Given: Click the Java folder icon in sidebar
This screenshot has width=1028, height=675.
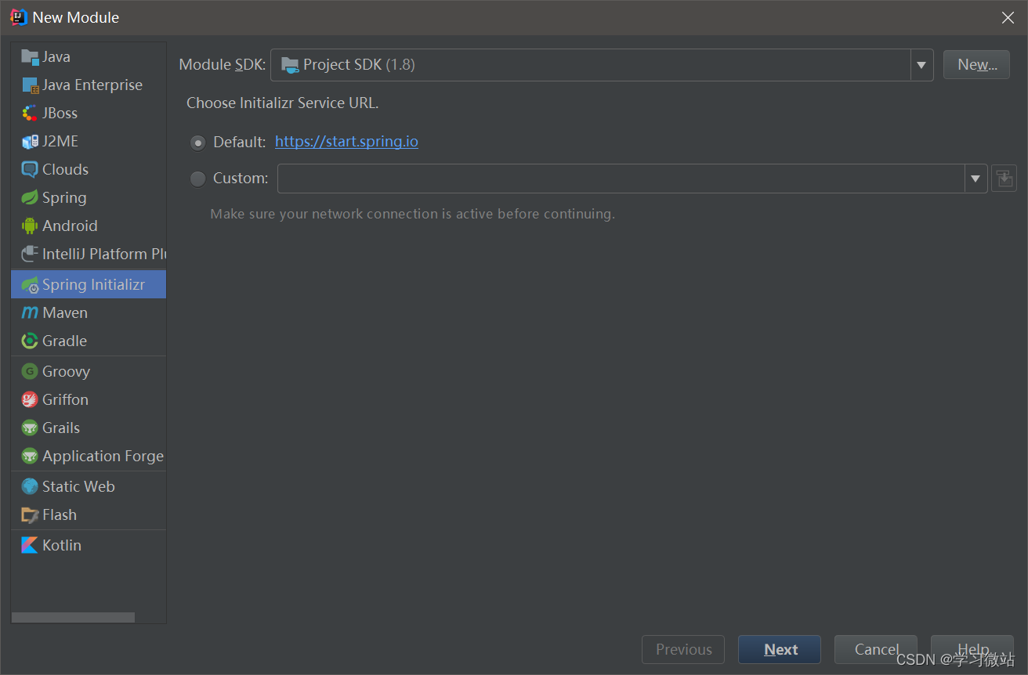Looking at the screenshot, I should point(30,56).
